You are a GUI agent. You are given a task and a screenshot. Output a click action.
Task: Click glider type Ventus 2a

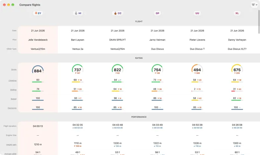(78, 49)
